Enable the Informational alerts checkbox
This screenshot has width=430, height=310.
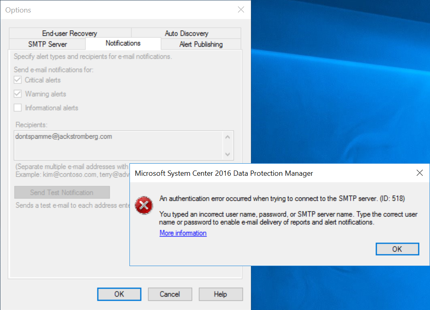click(18, 108)
